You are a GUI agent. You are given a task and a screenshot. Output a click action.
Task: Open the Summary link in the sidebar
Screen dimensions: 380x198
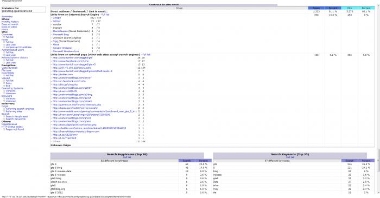pyautogui.click(x=7, y=16)
